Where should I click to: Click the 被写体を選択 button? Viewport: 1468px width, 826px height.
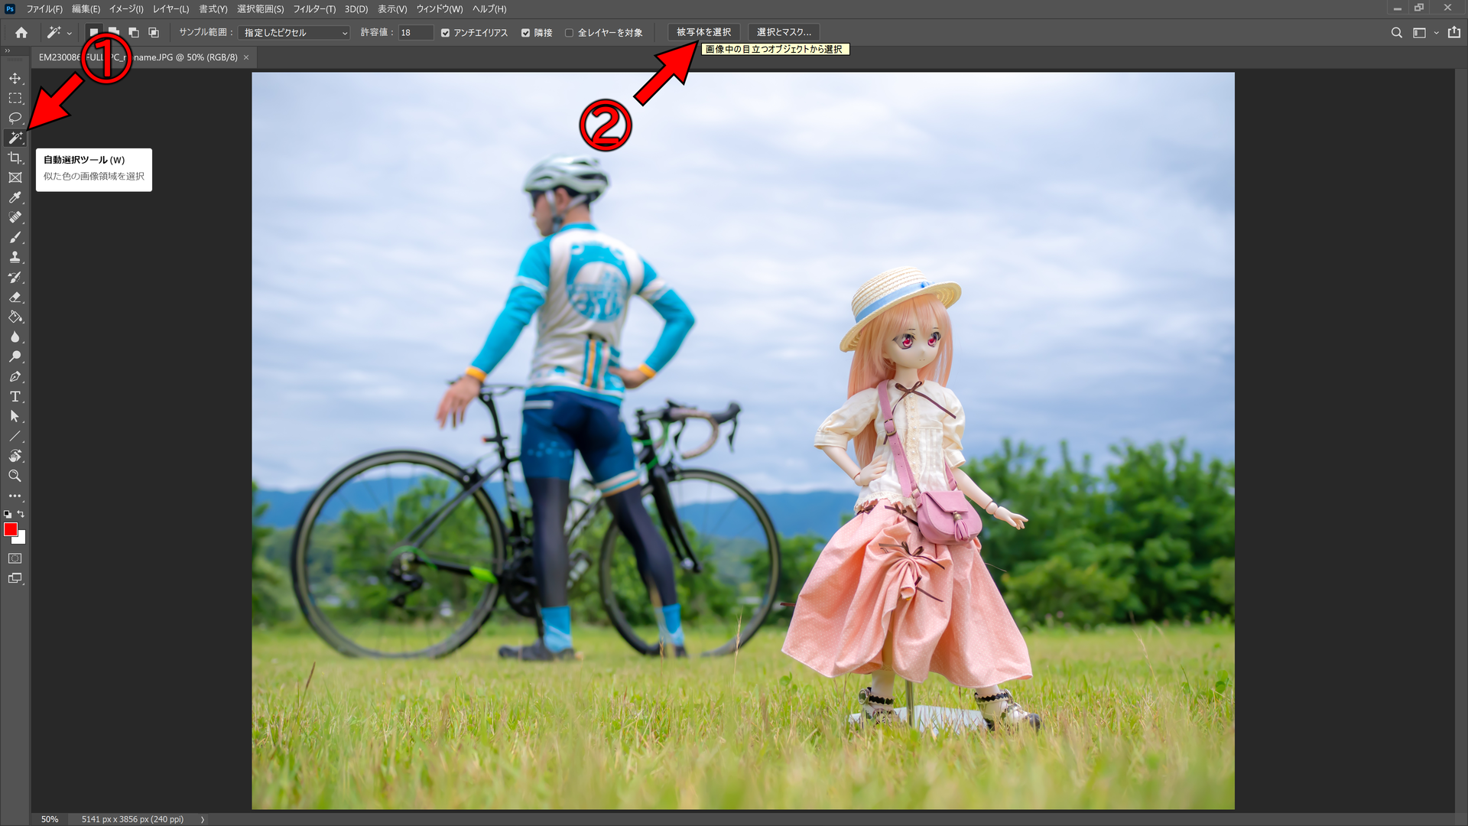tap(704, 31)
